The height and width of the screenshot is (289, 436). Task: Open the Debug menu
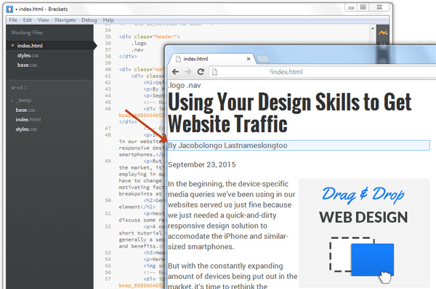pos(89,20)
